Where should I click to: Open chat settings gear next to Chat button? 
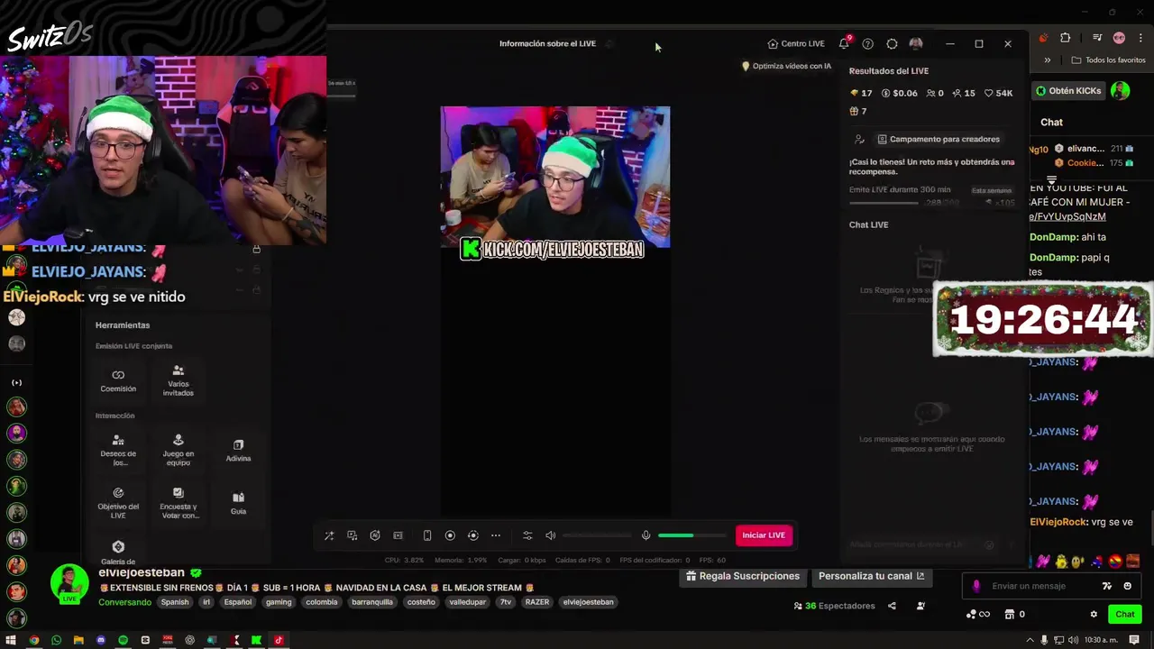1094,614
